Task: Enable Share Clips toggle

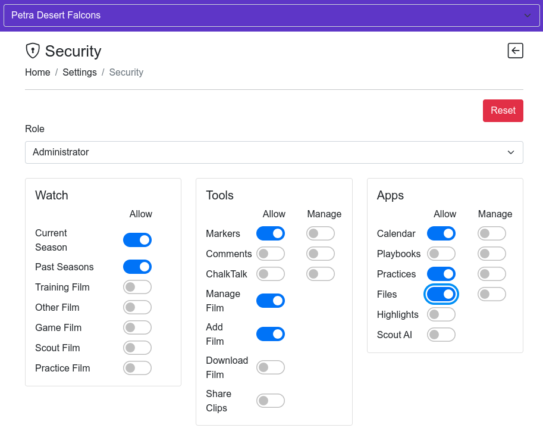Action: (271, 401)
